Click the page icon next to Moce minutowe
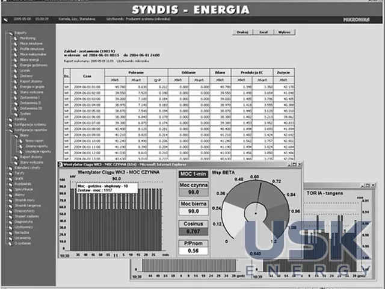The height and width of the screenshot is (289, 385). tap(16, 44)
